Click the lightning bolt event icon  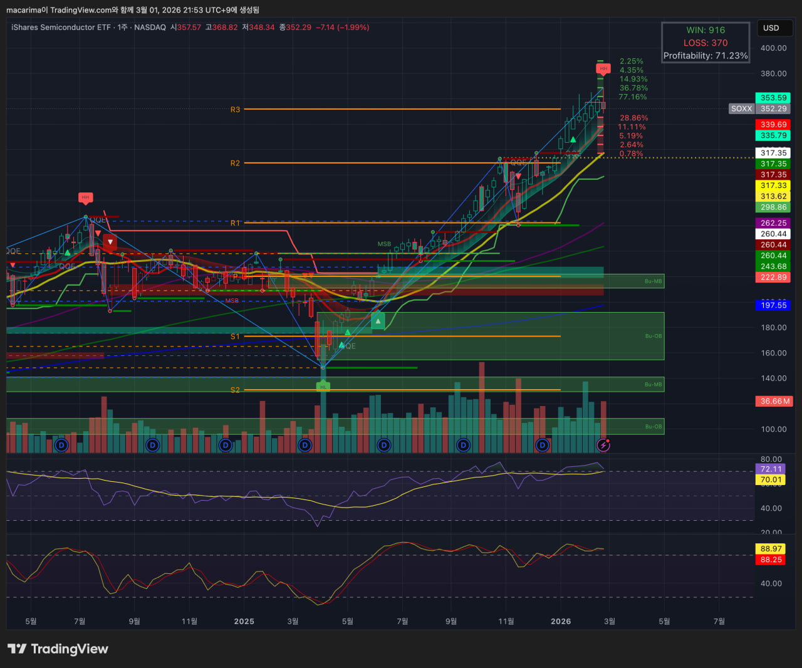603,445
